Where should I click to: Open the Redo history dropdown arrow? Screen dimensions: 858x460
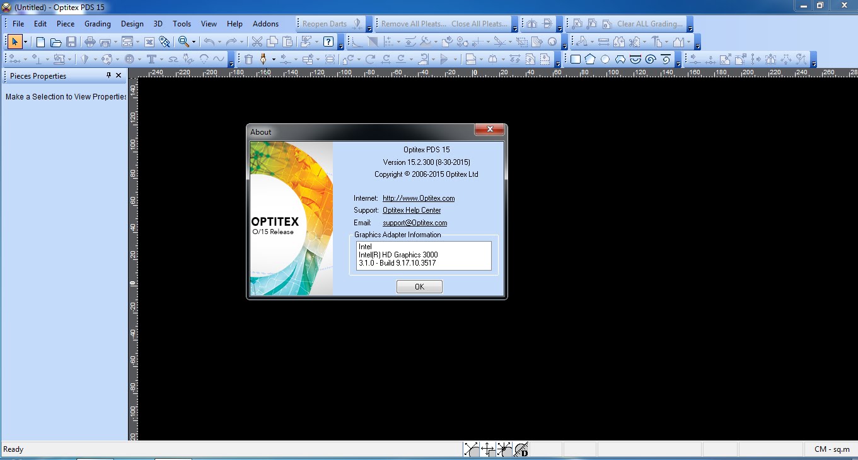tap(242, 42)
